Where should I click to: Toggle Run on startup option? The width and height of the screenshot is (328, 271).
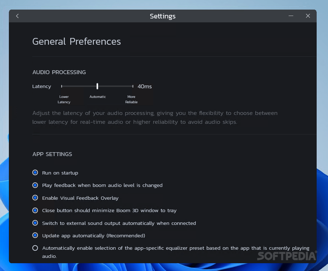tap(35, 173)
